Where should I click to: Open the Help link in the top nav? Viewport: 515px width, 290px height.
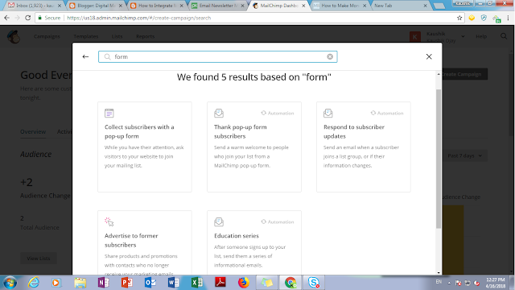(x=481, y=36)
